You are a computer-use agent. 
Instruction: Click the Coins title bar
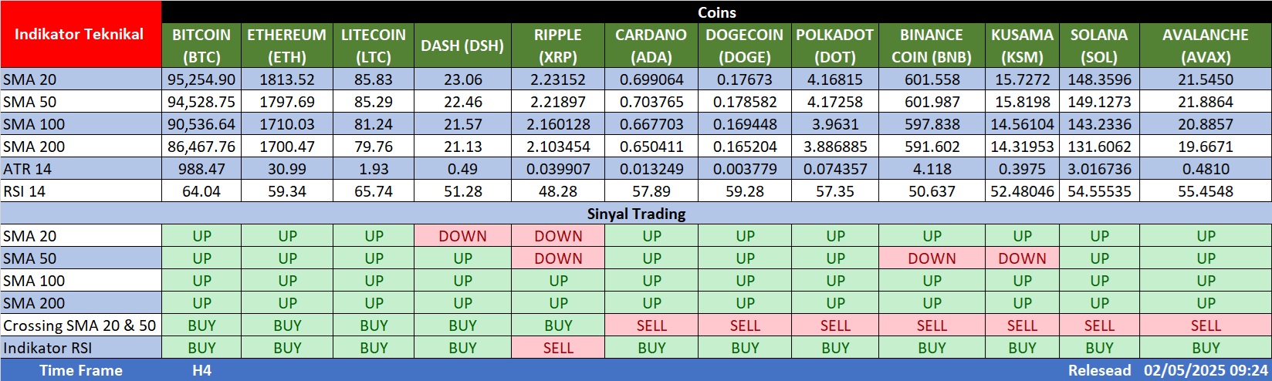(716, 12)
